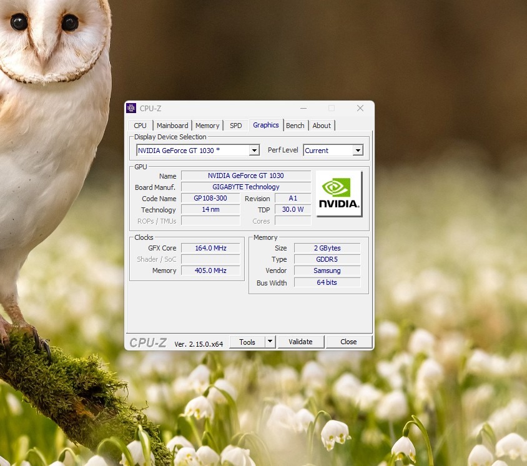This screenshot has height=466, width=527.
Task: Click the empty Shader / SoC field
Action: pyautogui.click(x=210, y=259)
